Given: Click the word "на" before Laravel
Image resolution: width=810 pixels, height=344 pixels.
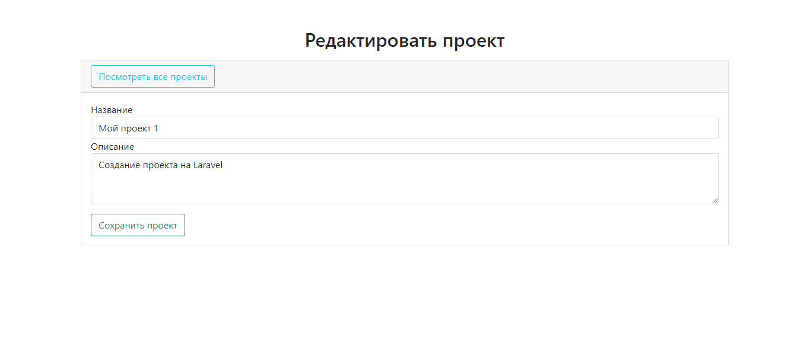Looking at the screenshot, I should click(x=186, y=166).
